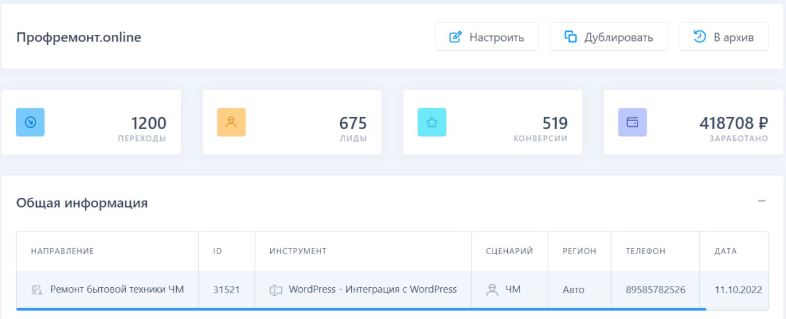Click the Регион column header
This screenshot has height=319, width=786.
point(579,251)
